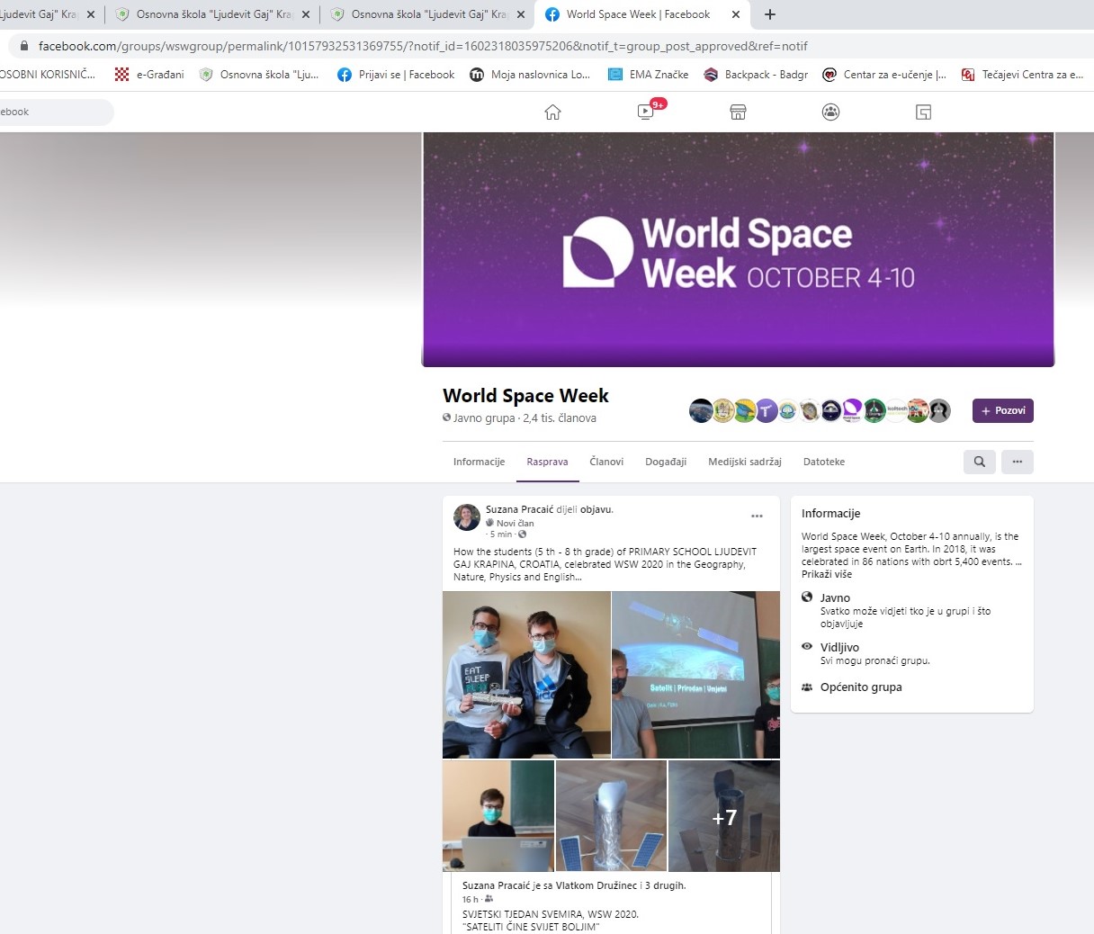Viewport: 1094px width, 934px height.
Task: Click the Pozovi invite button
Action: click(1003, 410)
